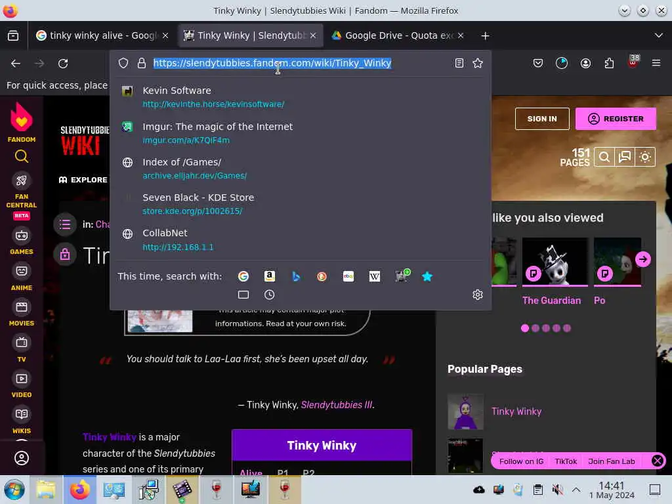The height and width of the screenshot is (504, 672).
Task: Expand the list all tabs chevron
Action: tap(659, 35)
